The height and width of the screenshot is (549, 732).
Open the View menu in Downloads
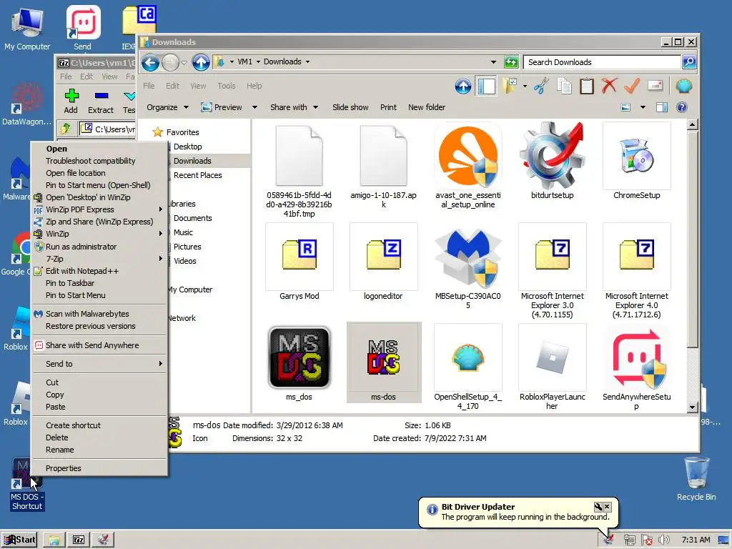pos(198,86)
